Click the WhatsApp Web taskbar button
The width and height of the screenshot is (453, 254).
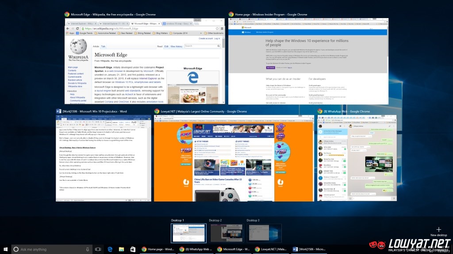pyautogui.click(x=195, y=249)
